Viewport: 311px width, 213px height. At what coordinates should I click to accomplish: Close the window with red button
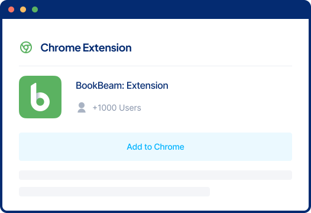[11, 9]
